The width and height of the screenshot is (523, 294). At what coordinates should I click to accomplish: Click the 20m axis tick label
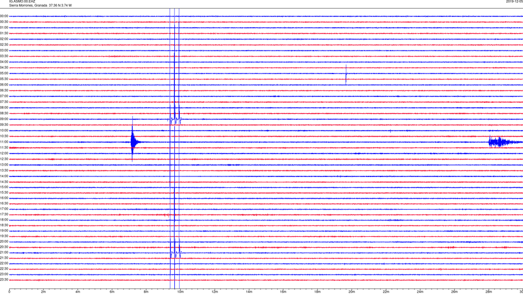351,292
